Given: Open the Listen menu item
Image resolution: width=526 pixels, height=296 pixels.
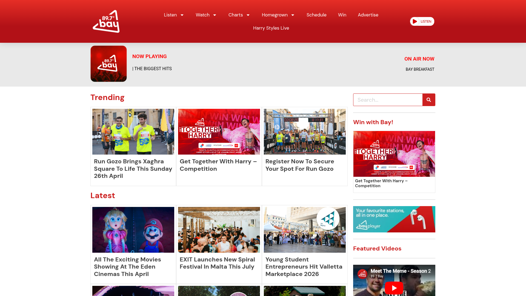Looking at the screenshot, I should tap(170, 15).
